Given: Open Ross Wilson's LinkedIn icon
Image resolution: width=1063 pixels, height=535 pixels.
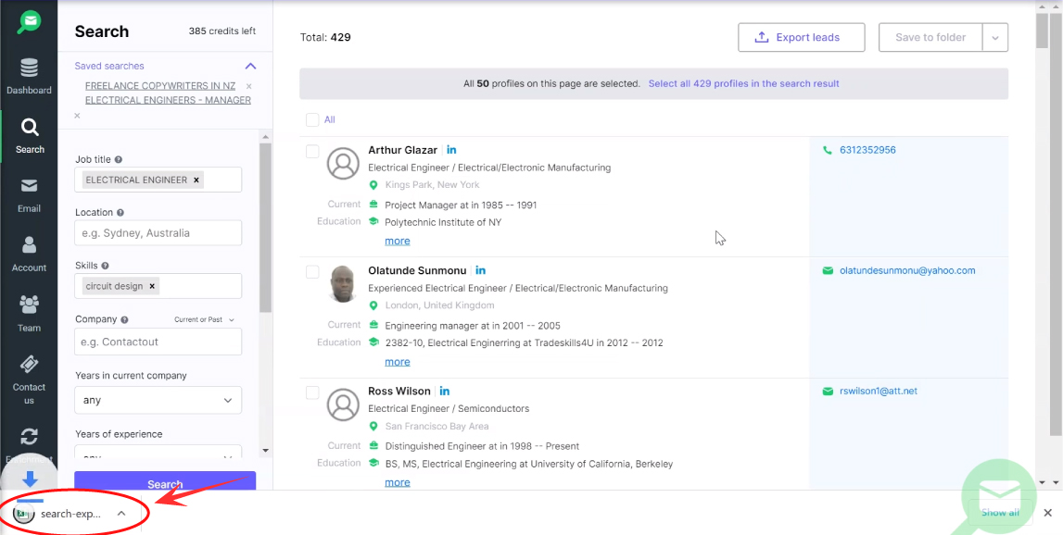Looking at the screenshot, I should point(445,391).
